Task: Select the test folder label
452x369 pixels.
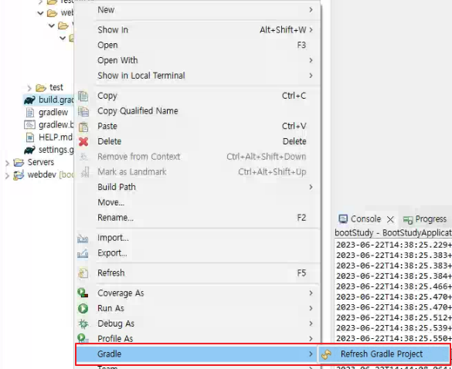Action: pos(56,87)
